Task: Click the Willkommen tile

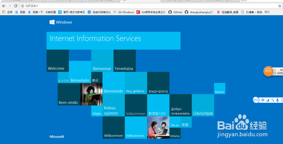Action: point(113,128)
